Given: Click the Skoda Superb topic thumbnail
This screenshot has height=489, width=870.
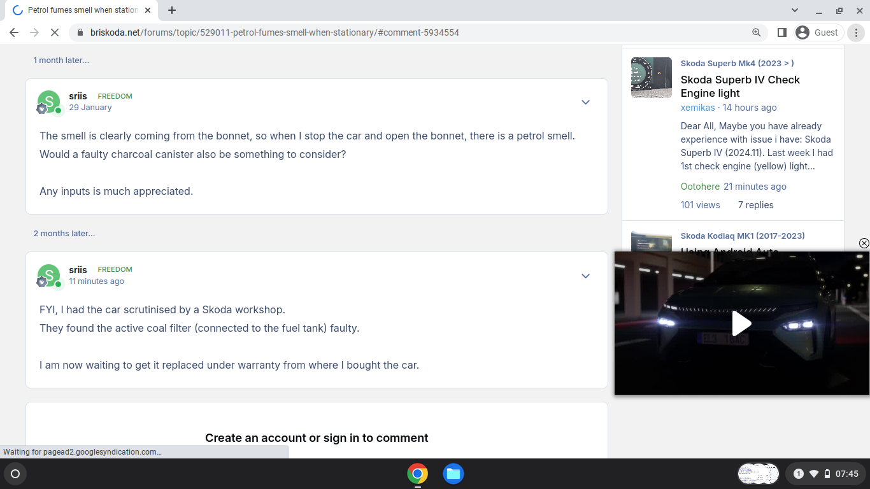Looking at the screenshot, I should 651,78.
